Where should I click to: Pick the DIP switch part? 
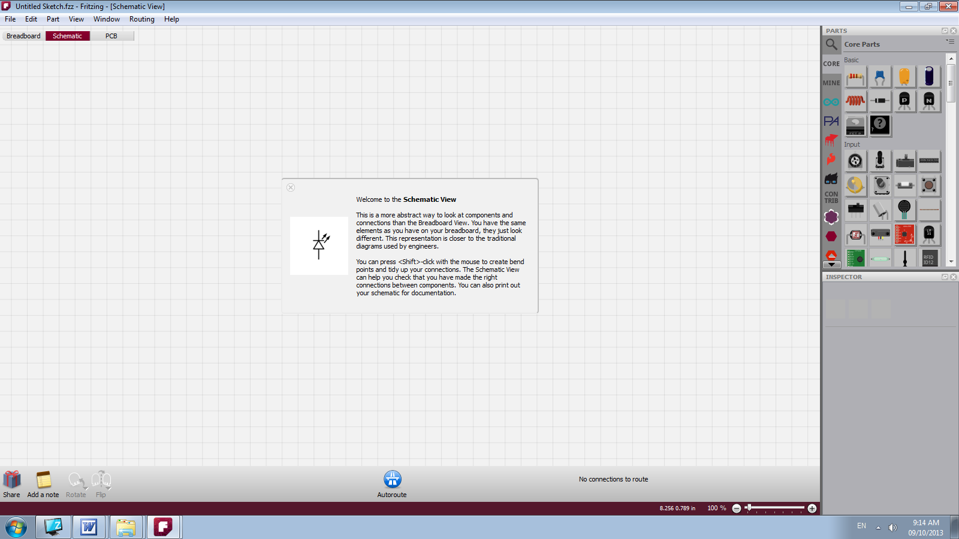coord(929,161)
